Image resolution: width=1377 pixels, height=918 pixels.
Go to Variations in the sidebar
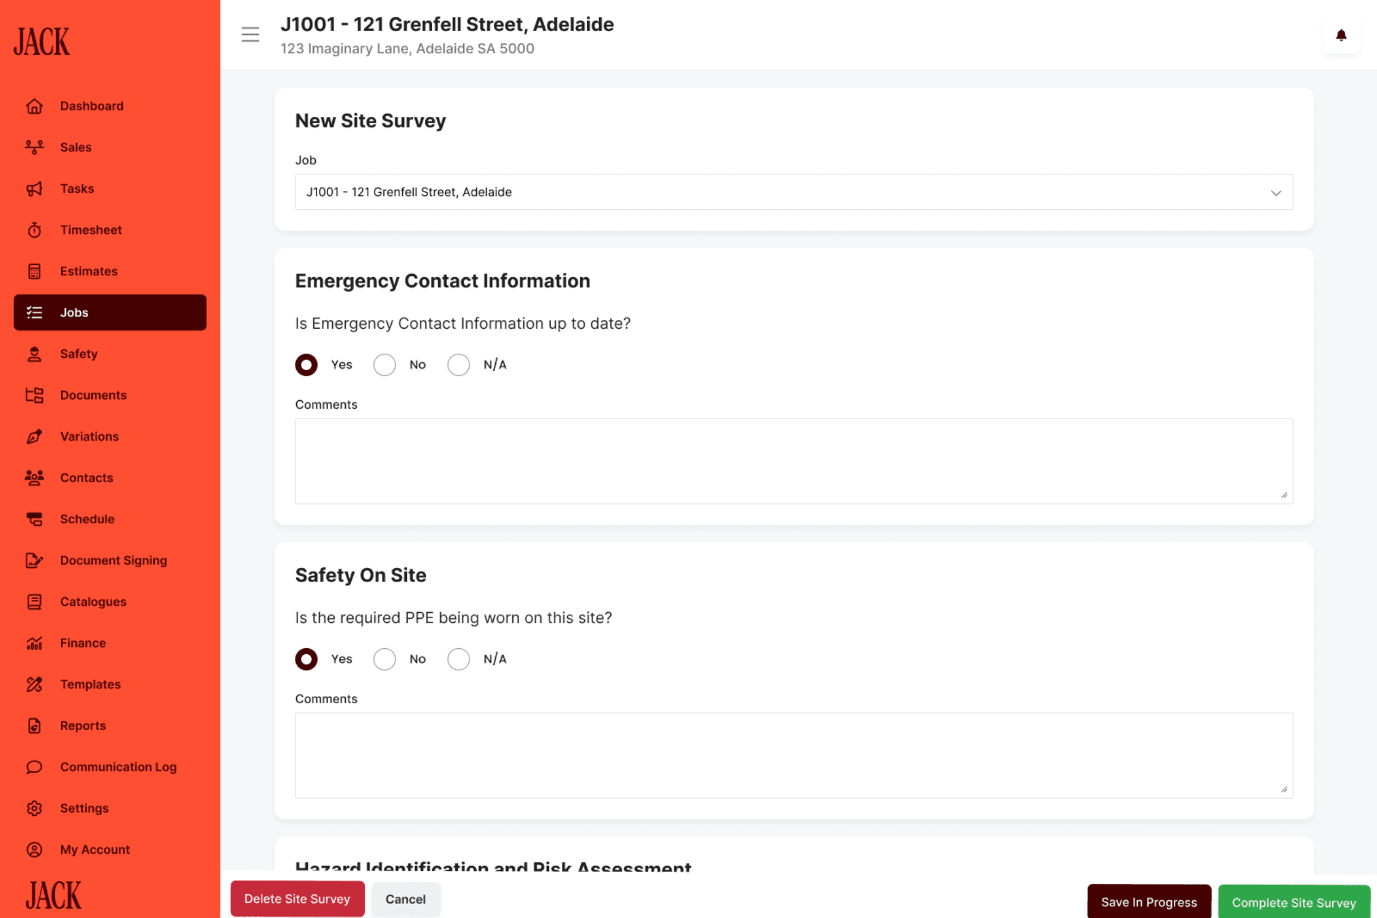click(89, 436)
